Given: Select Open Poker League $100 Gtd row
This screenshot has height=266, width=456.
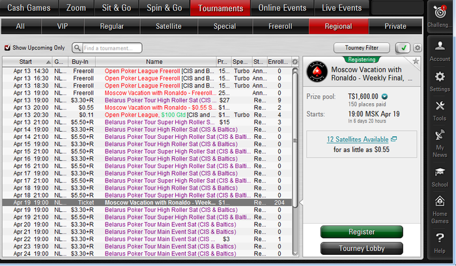Looking at the screenshot, I should (x=147, y=115).
